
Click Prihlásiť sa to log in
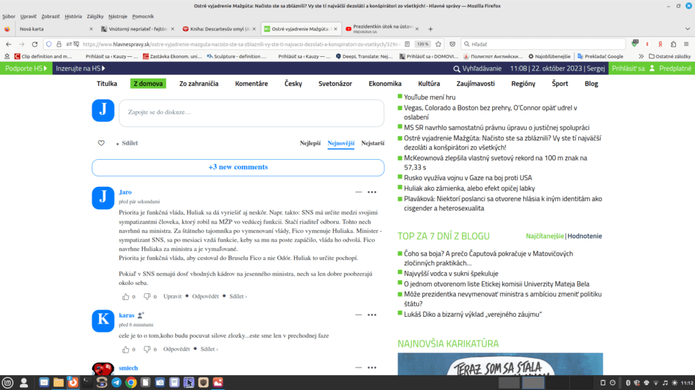point(628,68)
